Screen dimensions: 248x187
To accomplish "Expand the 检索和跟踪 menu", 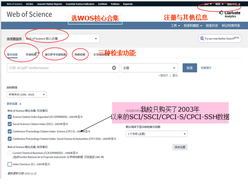I will click(x=193, y=26).
